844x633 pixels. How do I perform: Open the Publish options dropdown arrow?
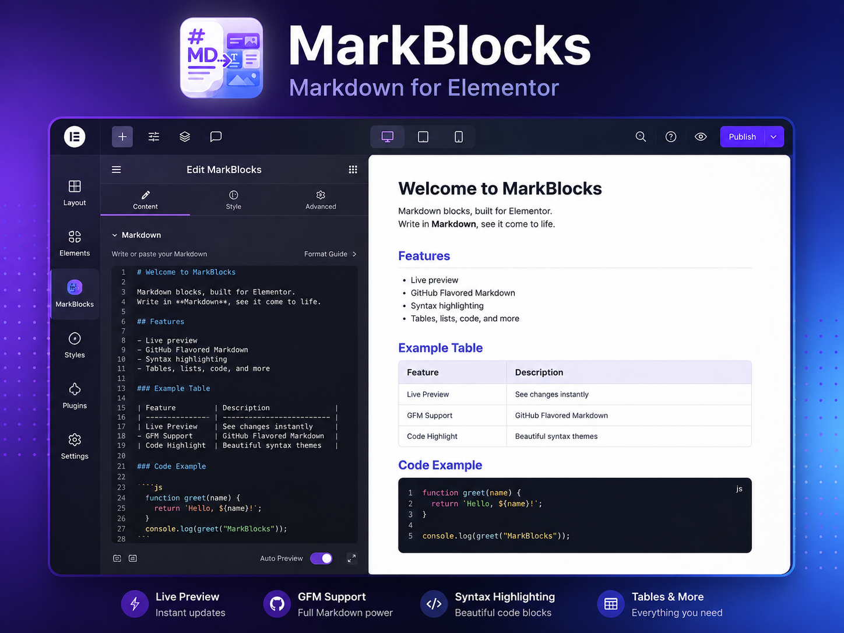pos(773,137)
